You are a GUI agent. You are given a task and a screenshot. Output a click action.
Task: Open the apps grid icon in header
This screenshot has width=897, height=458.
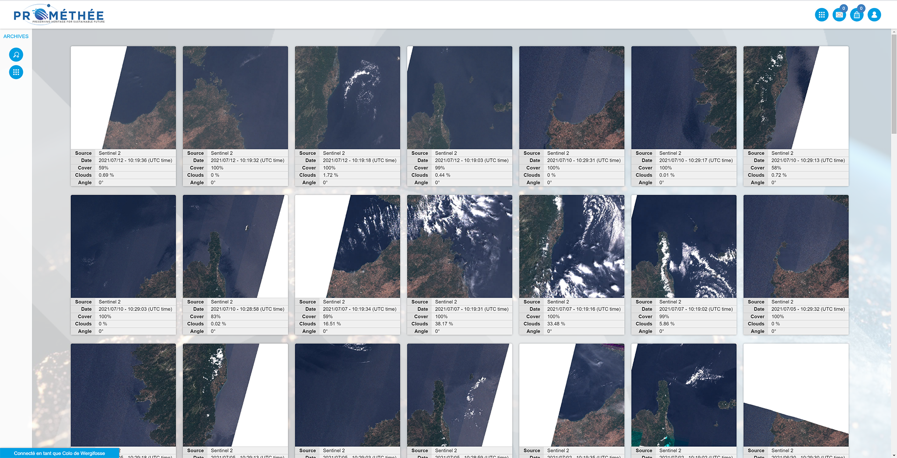tap(821, 15)
